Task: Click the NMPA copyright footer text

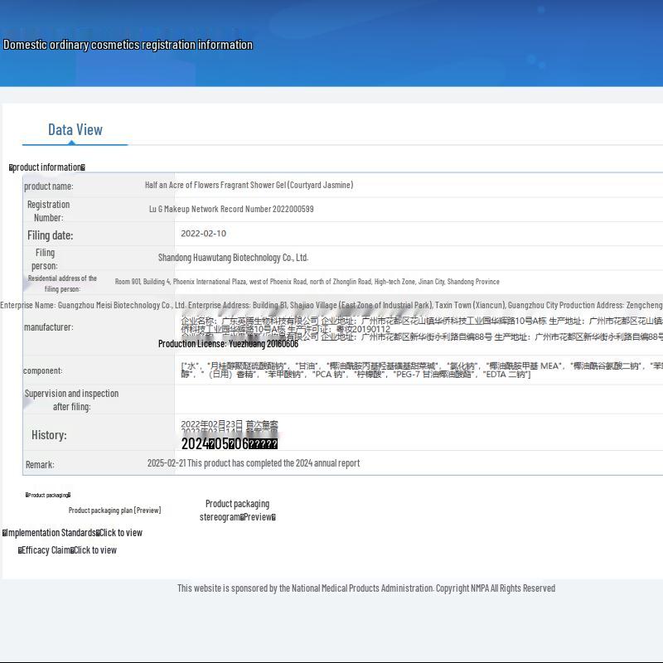Action: pyautogui.click(x=365, y=588)
